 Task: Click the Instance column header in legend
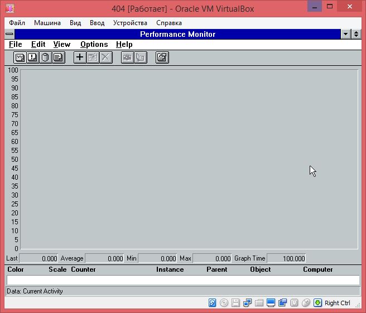(170, 269)
